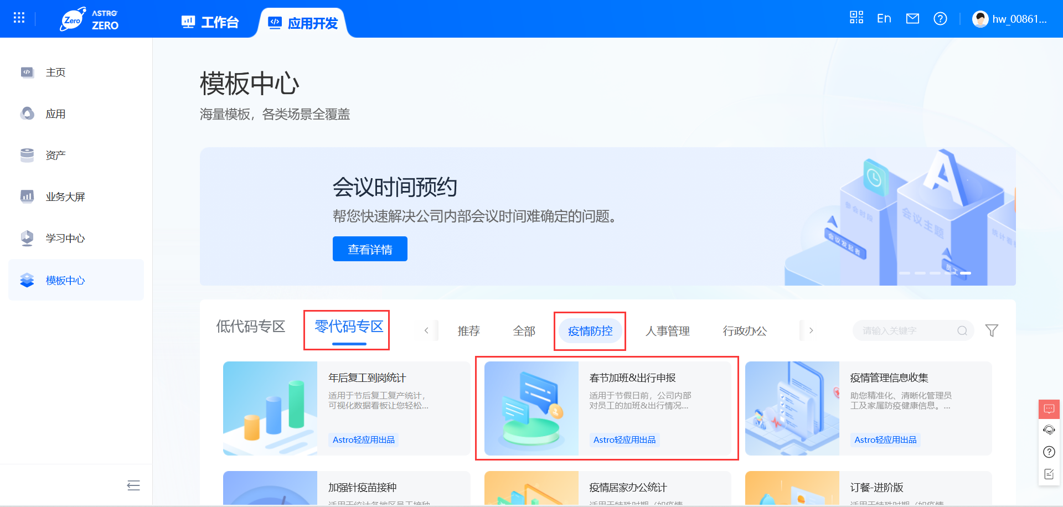Click the red chat bubble icon on right side

point(1049,410)
